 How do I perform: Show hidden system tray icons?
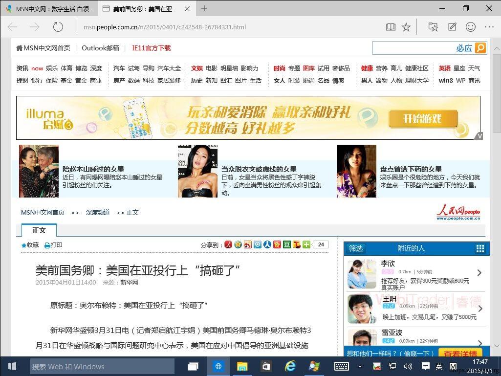360,366
